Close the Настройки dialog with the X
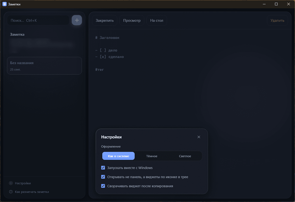Screen dimensions: 295x202 tap(199, 137)
